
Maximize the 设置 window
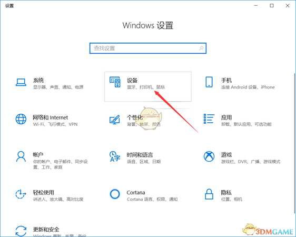272,6
